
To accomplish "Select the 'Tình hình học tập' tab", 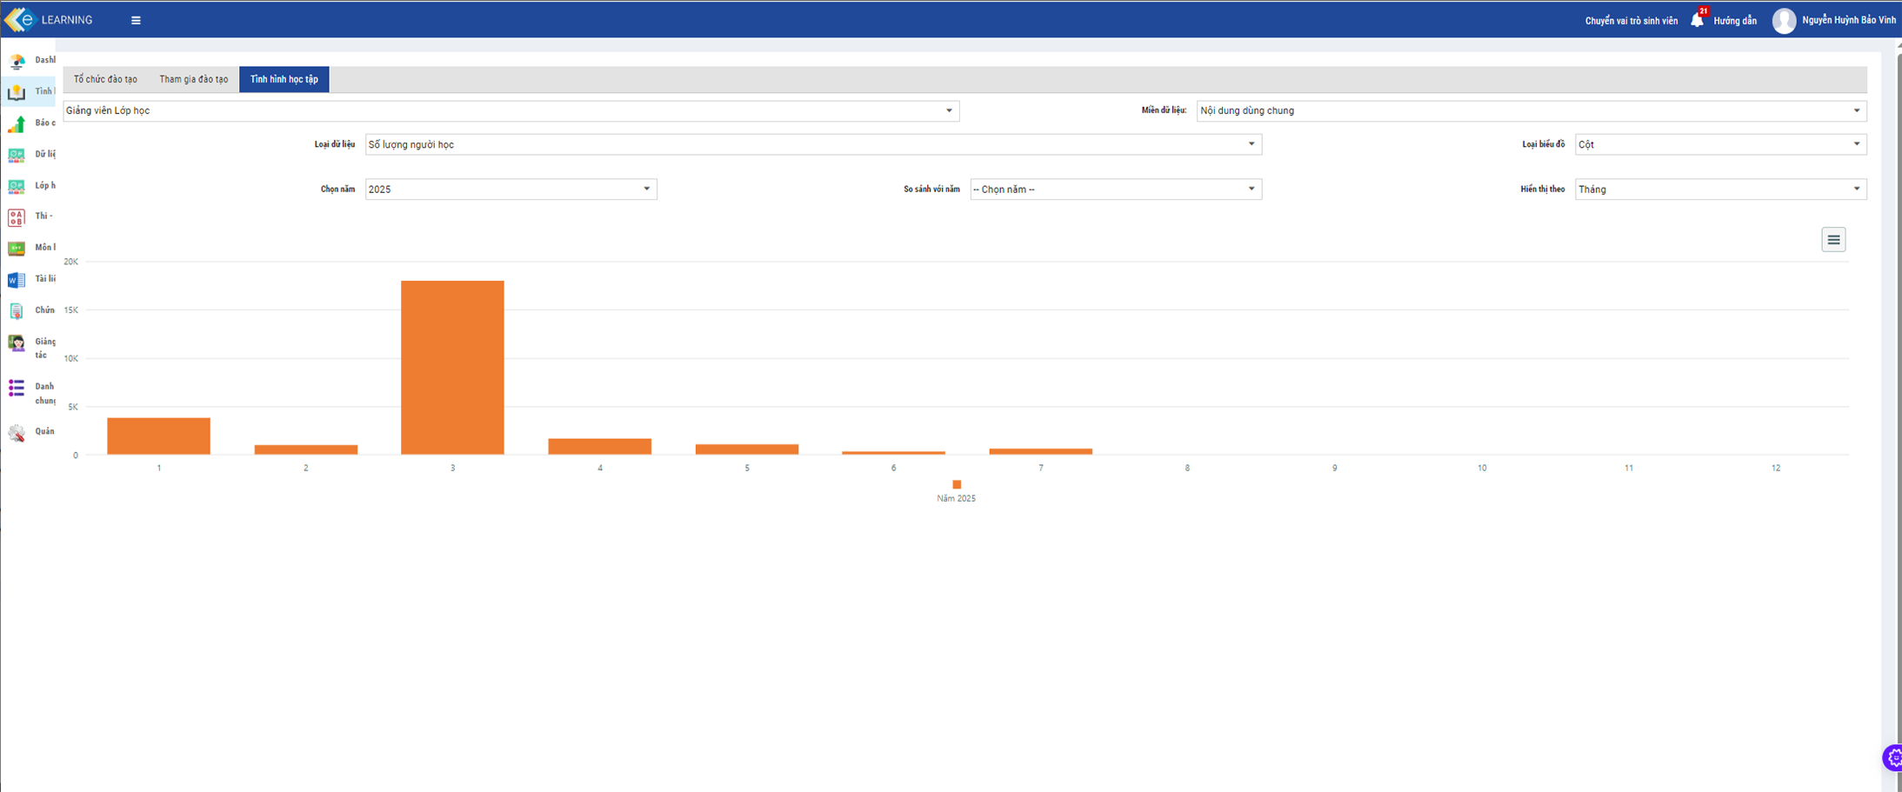I will [x=284, y=79].
